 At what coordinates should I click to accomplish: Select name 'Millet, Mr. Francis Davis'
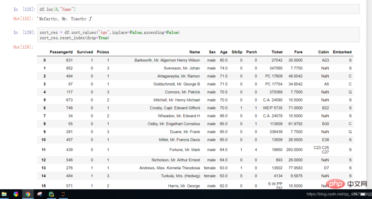(179, 140)
